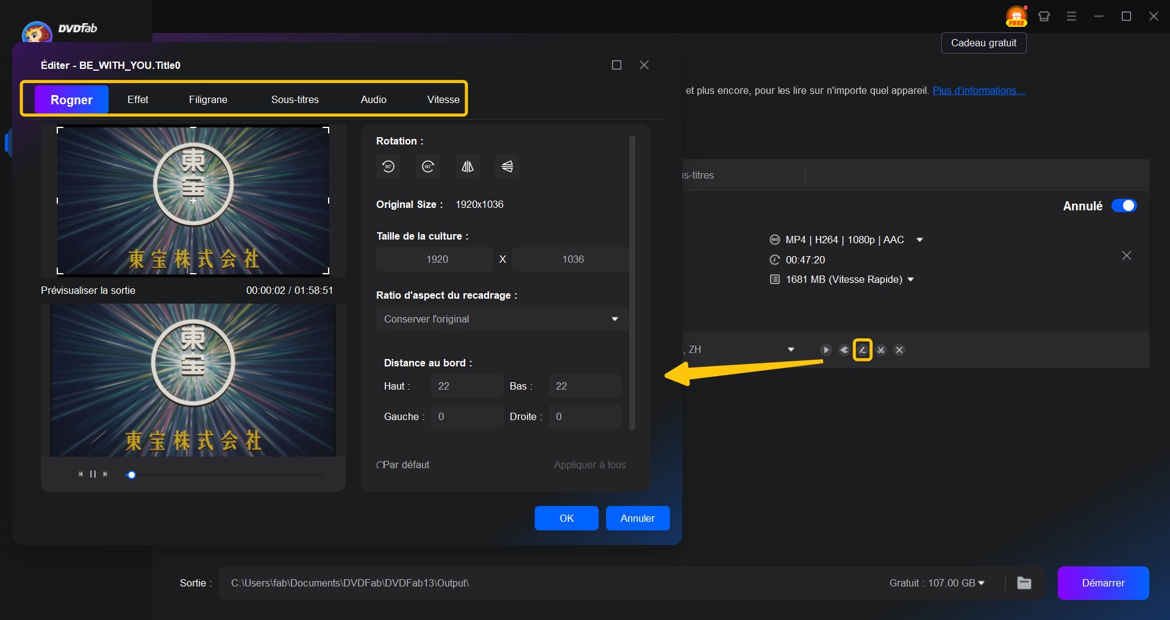Open advanced settings icon next to play
The width and height of the screenshot is (1170, 620).
pos(844,350)
